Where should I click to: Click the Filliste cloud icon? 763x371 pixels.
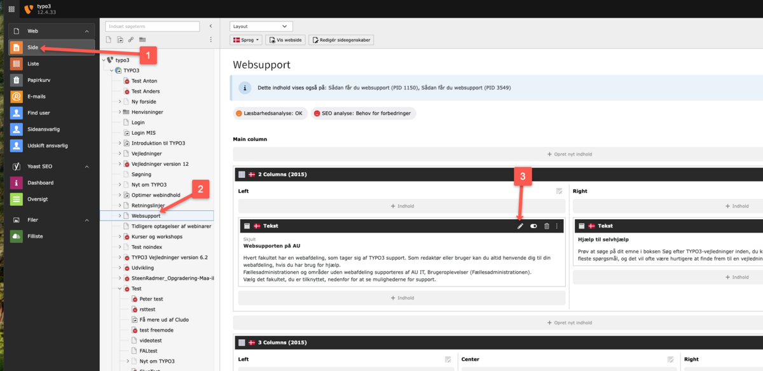[x=17, y=236]
